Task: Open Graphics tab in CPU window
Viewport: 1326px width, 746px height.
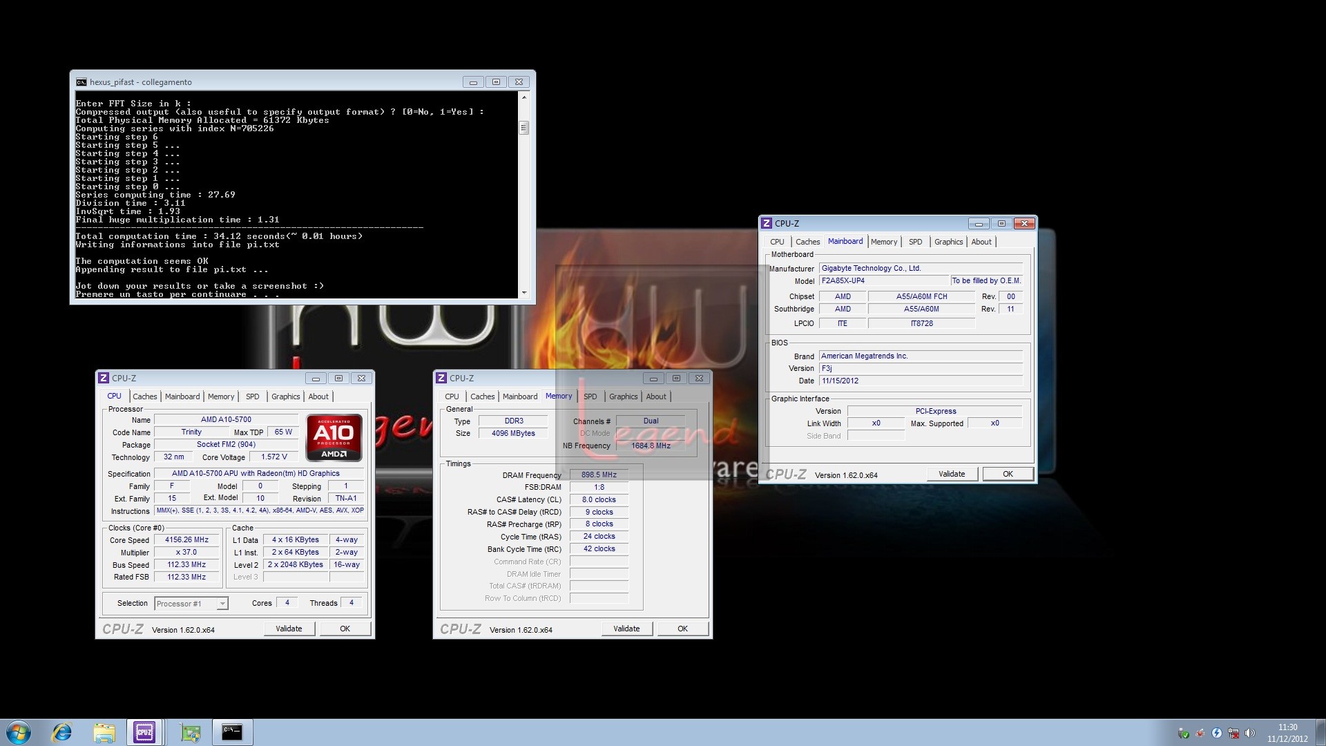Action: 286,396
